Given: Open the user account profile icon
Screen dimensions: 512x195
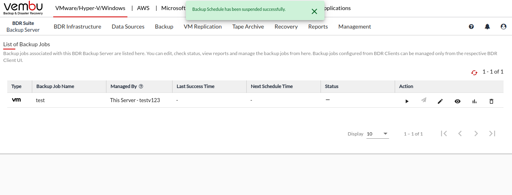Looking at the screenshot, I should [x=503, y=27].
